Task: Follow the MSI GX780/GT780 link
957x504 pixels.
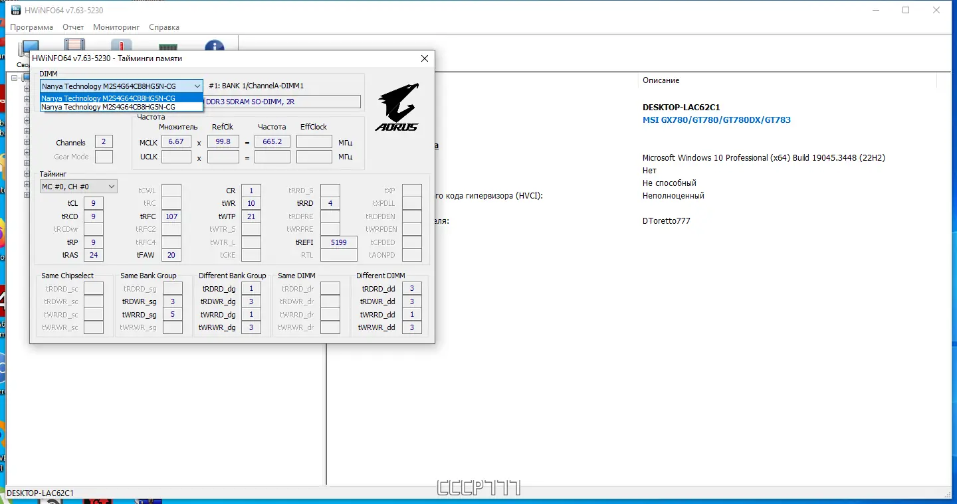Action: 716,120
